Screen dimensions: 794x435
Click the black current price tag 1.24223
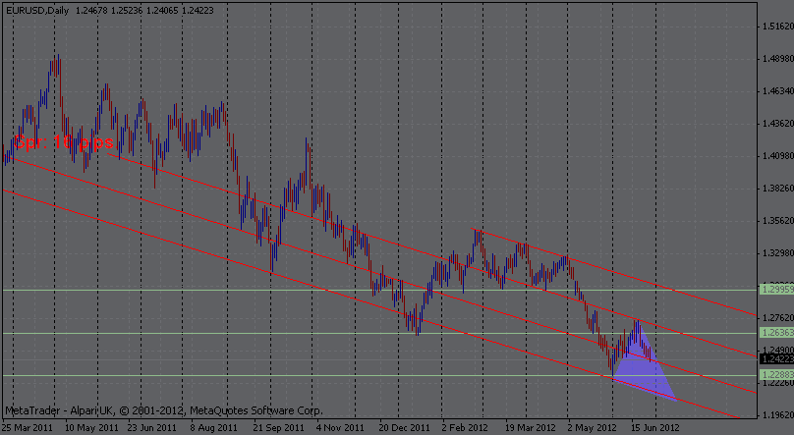pos(776,360)
